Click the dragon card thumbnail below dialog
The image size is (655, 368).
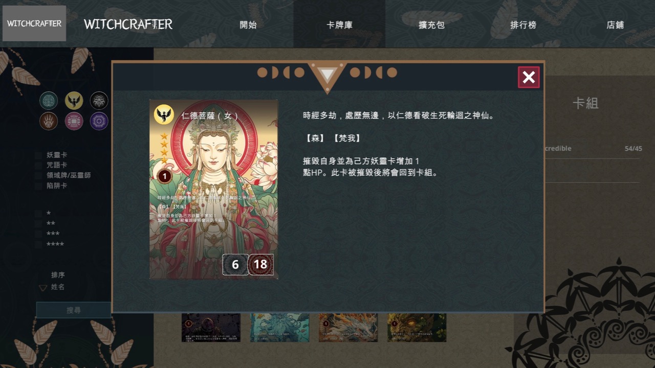348,328
